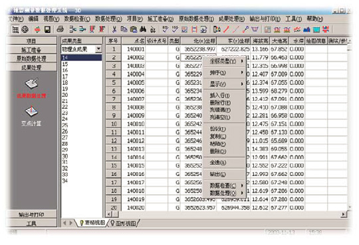
Task: Click the red-green arrows toolbar icon
Action: 37,29
